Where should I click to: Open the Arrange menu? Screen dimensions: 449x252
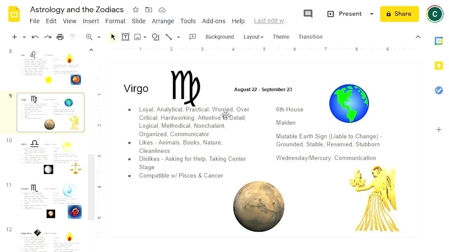163,21
